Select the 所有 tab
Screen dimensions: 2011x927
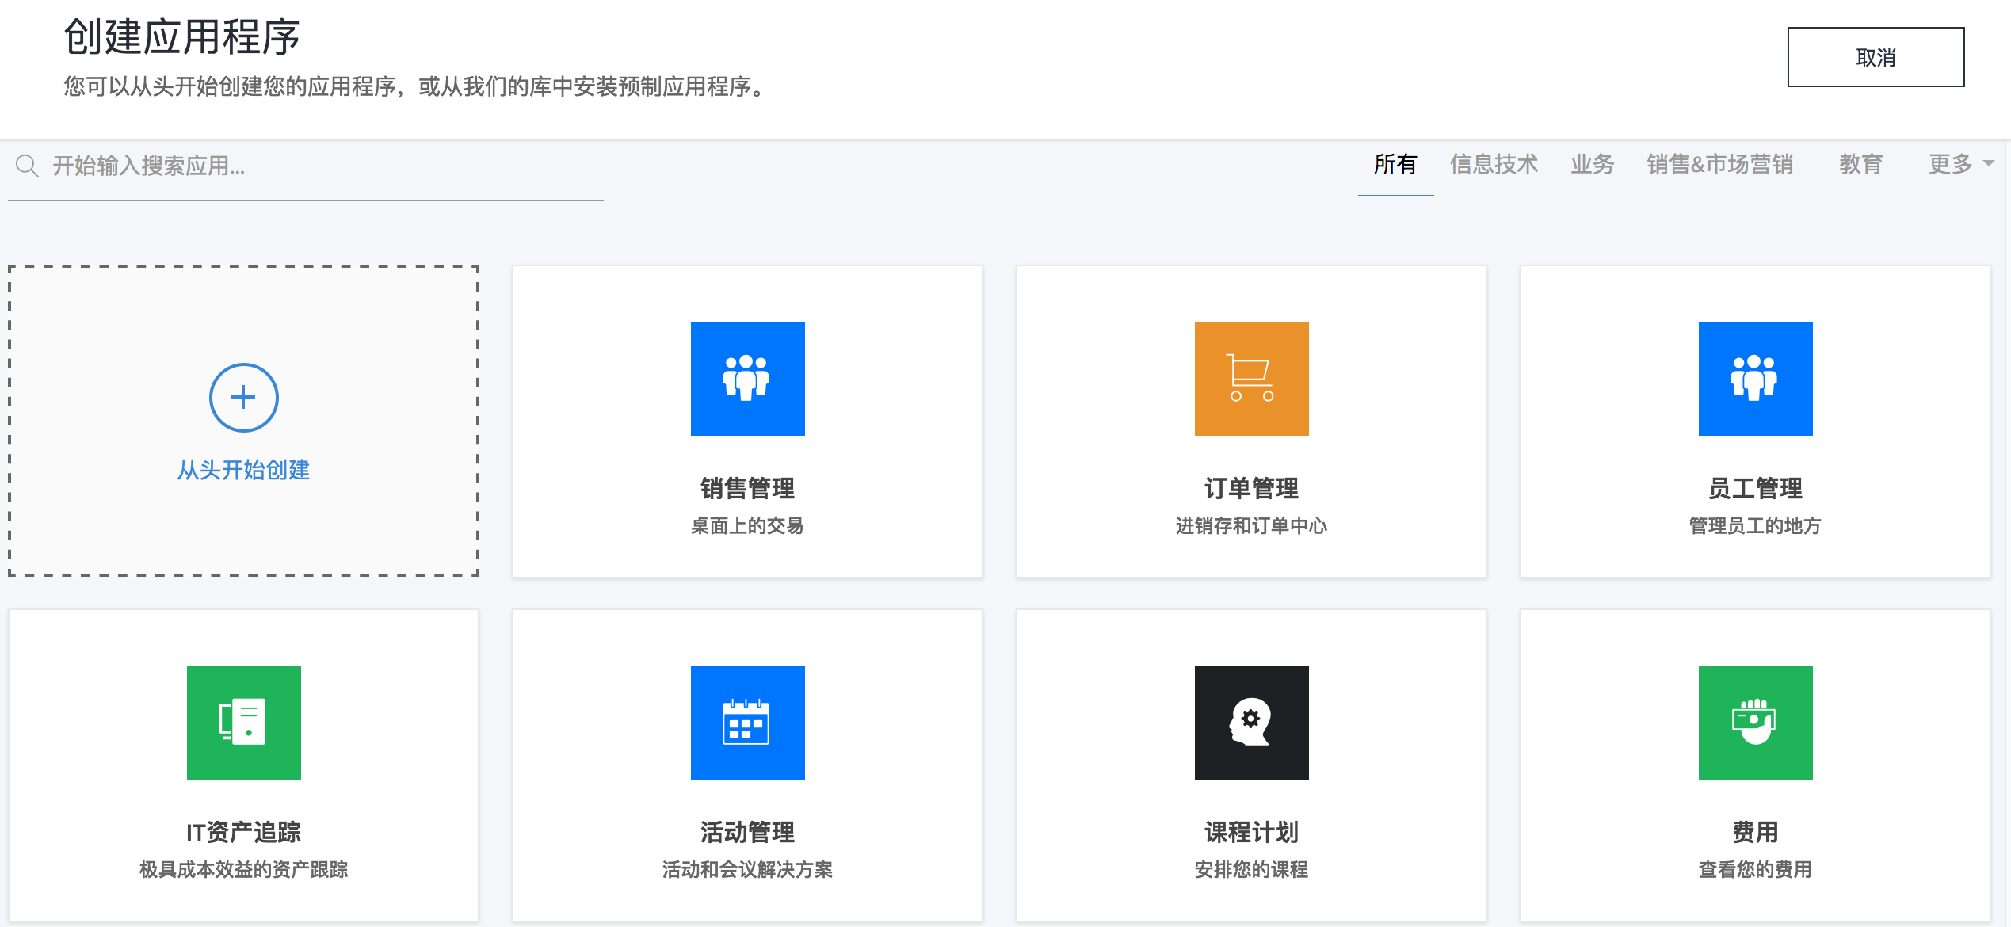pos(1395,164)
